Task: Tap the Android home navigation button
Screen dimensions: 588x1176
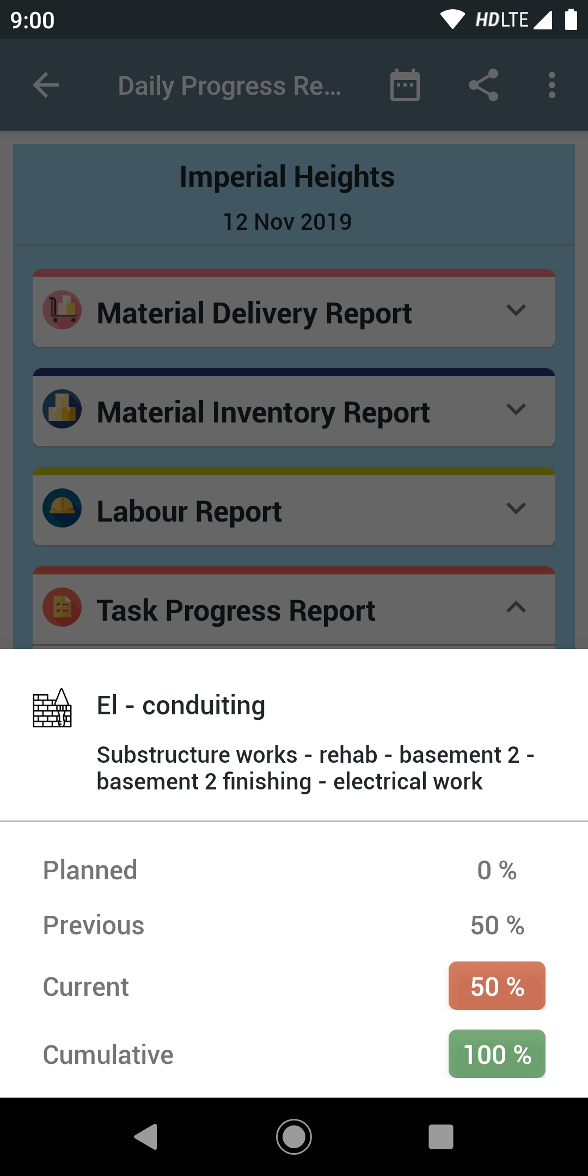Action: coord(294,1137)
